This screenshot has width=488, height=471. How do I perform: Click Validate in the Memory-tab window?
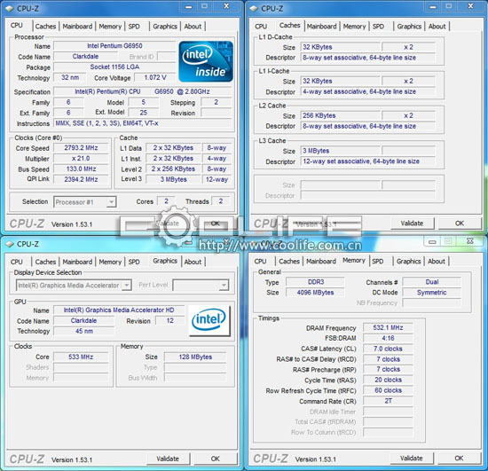pos(412,459)
